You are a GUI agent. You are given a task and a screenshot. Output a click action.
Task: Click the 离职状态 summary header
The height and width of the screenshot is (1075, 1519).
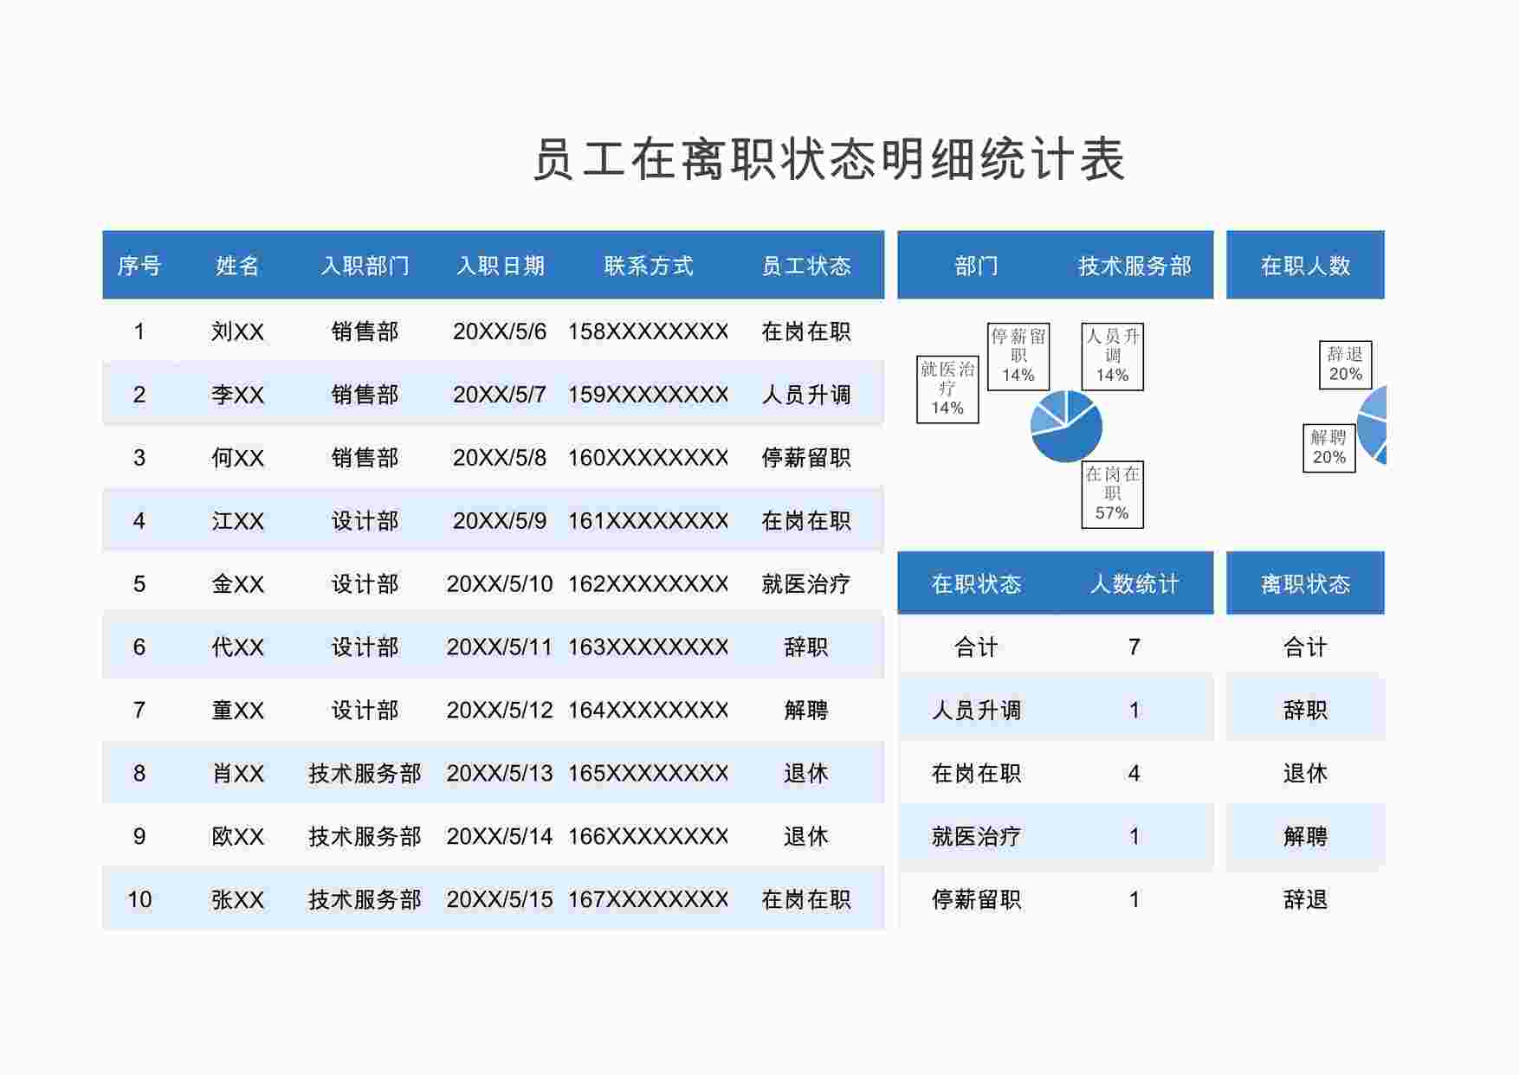pos(1305,584)
